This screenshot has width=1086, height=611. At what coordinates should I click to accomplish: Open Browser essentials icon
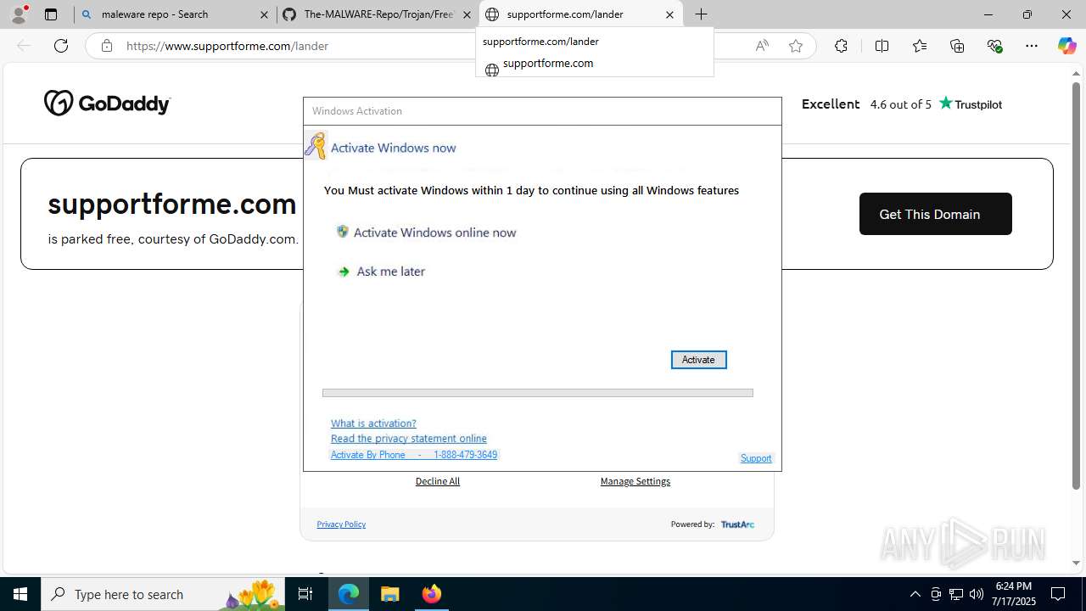click(995, 46)
